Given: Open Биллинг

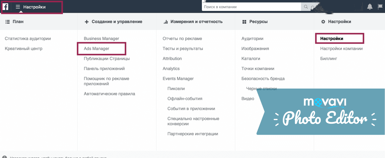Looking at the screenshot, I should tap(329, 59).
